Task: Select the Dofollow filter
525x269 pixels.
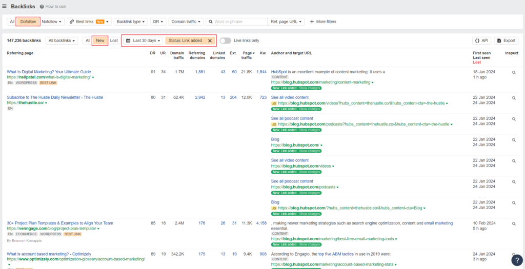Action: coord(28,22)
